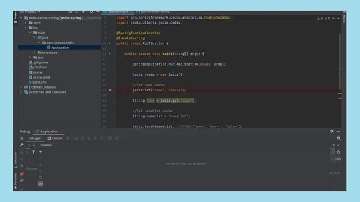
Task: Select the HELP.md file
Action: point(38,67)
